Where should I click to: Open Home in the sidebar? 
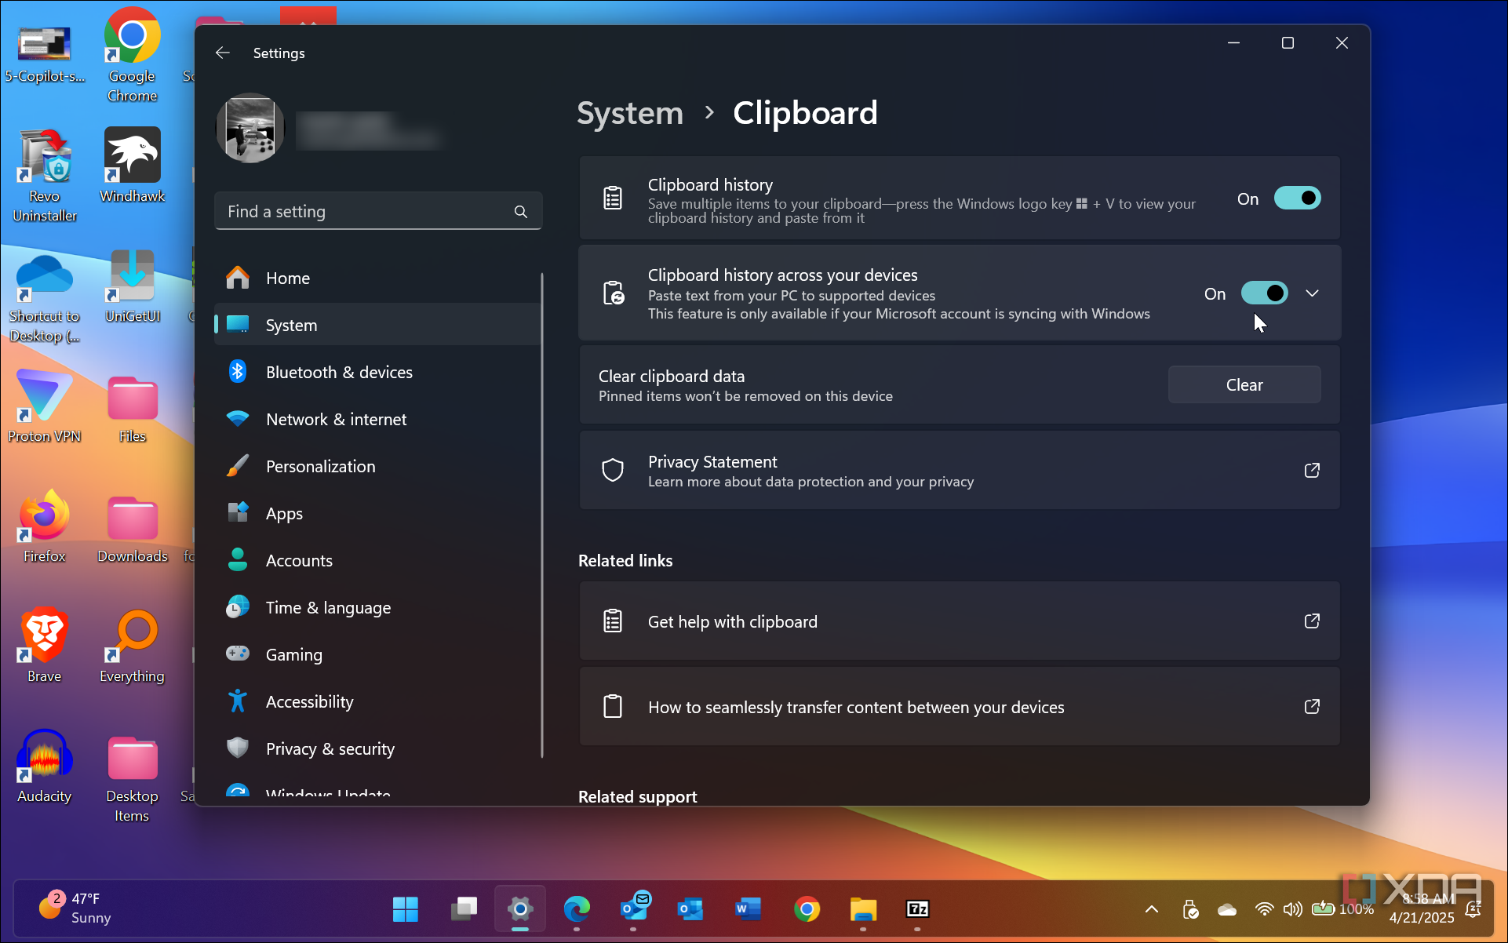pyautogui.click(x=378, y=278)
